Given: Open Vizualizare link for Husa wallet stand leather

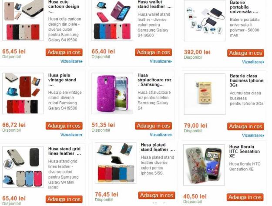Looking at the screenshot, I should point(161,61).
